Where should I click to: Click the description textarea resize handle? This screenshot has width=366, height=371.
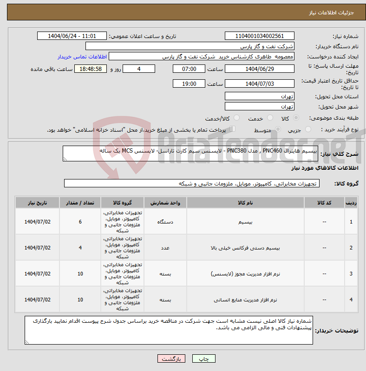click(x=65, y=159)
